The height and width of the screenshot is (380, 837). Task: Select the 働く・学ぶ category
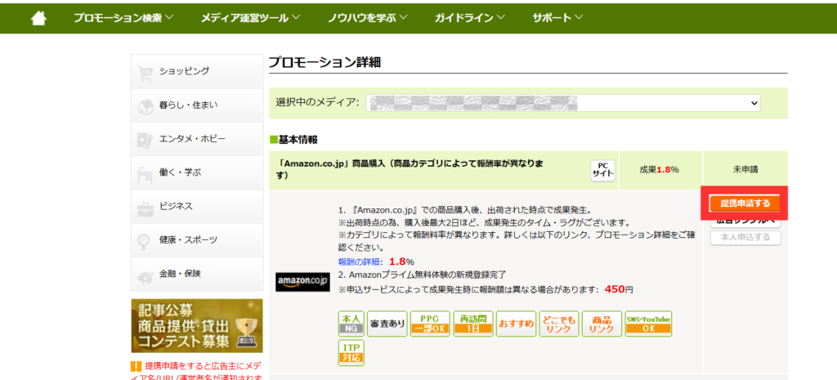(196, 172)
